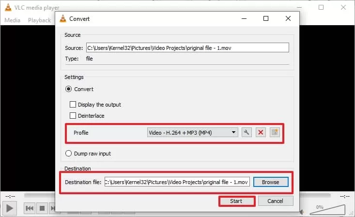Enable Display the output checkbox
Screen dimensions: 355x217
[x=73, y=105]
